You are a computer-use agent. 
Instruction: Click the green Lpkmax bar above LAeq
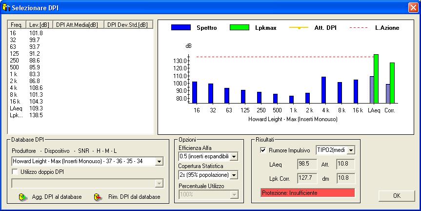(x=376, y=79)
